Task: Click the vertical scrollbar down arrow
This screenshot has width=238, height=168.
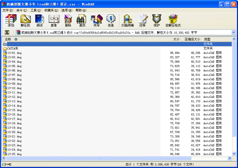Action: click(234, 154)
